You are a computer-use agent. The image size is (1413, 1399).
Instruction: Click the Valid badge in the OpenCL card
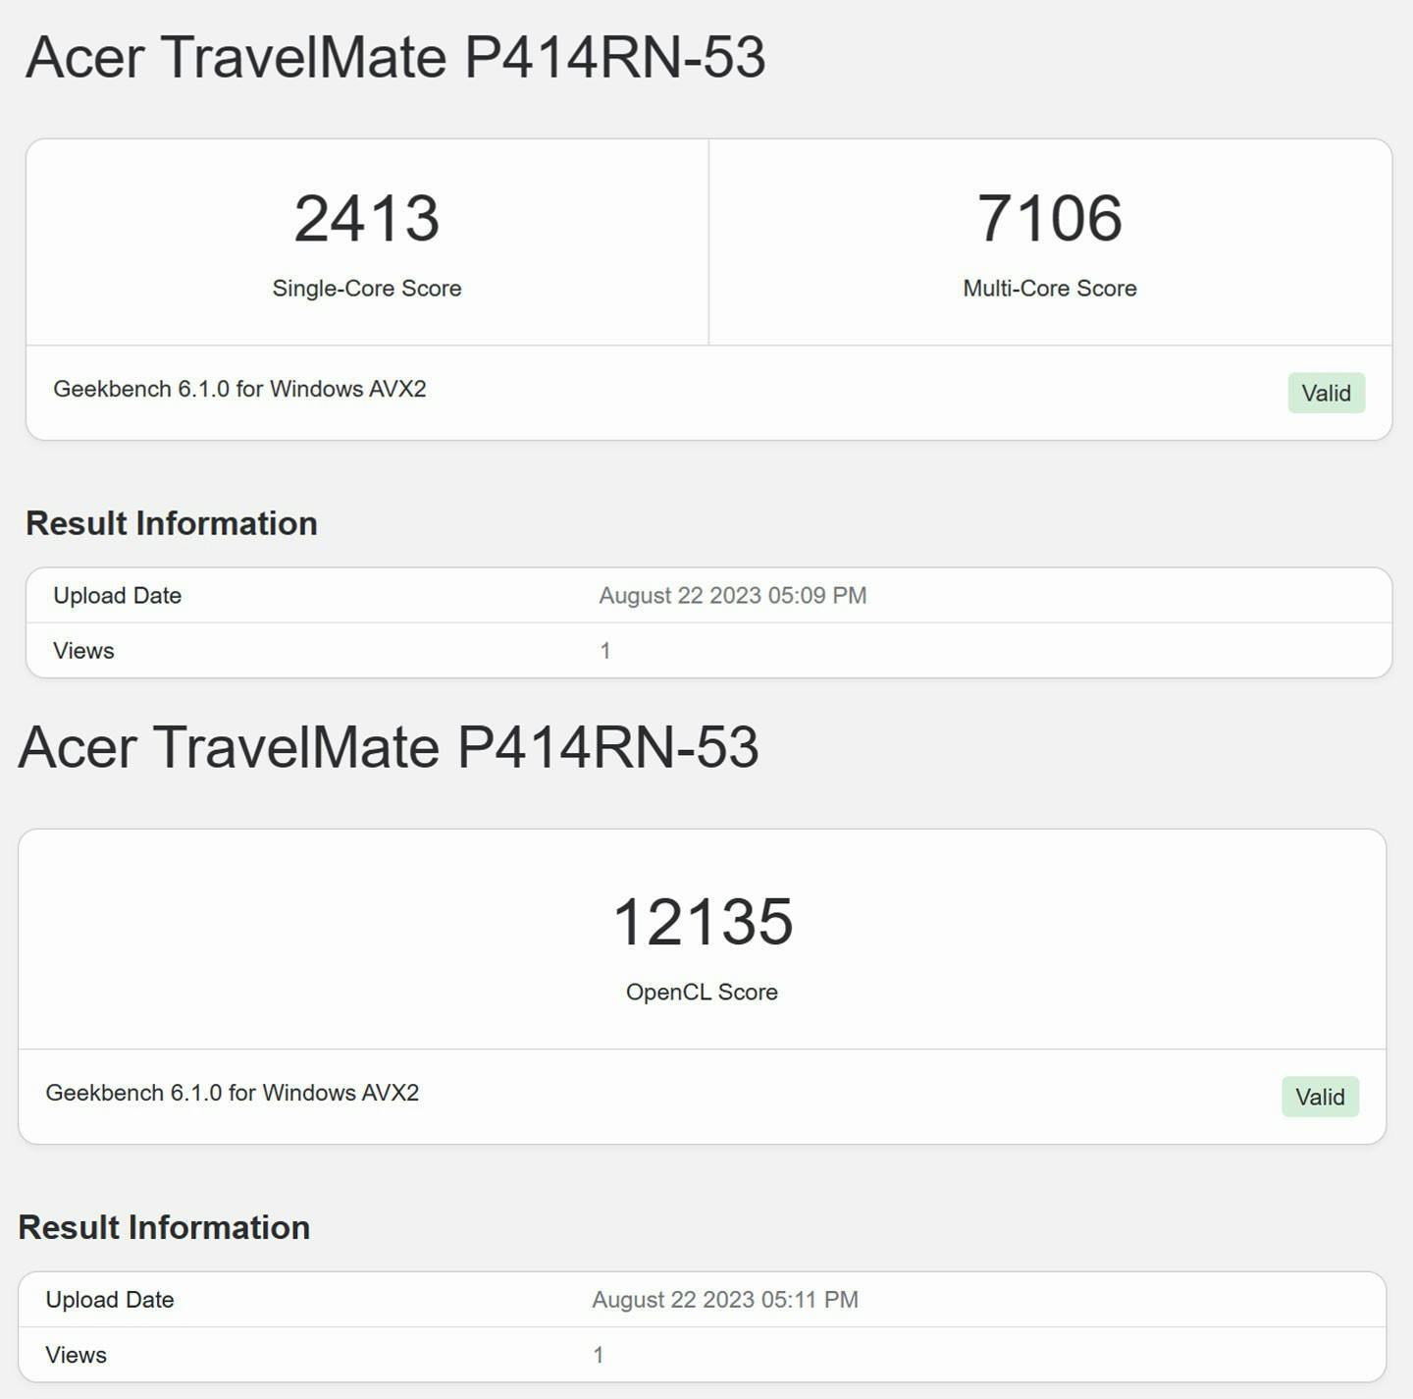point(1320,1098)
